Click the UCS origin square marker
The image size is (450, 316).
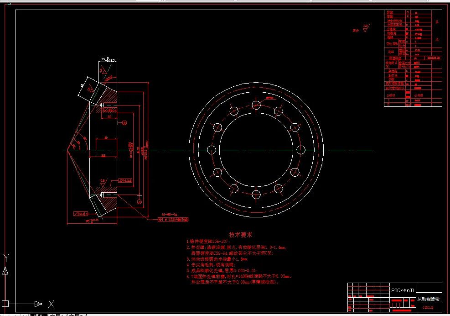pos(5,304)
